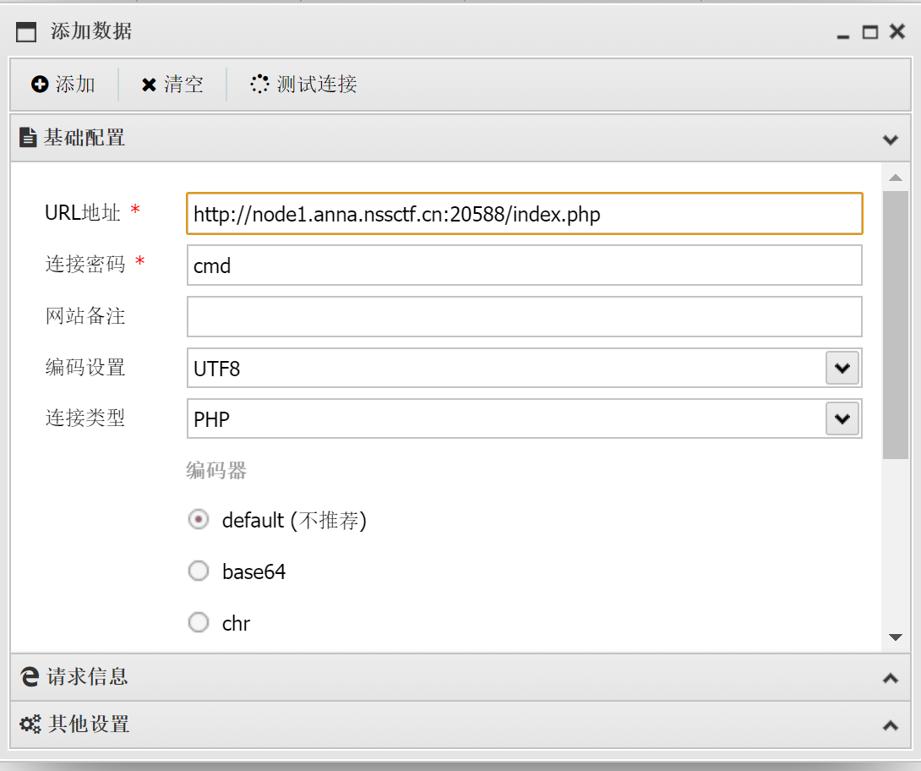Expand the 请求信息 section
The height and width of the screenshot is (771, 921).
tap(891, 678)
